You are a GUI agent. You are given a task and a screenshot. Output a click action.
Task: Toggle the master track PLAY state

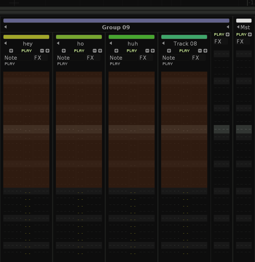pyautogui.click(x=241, y=34)
